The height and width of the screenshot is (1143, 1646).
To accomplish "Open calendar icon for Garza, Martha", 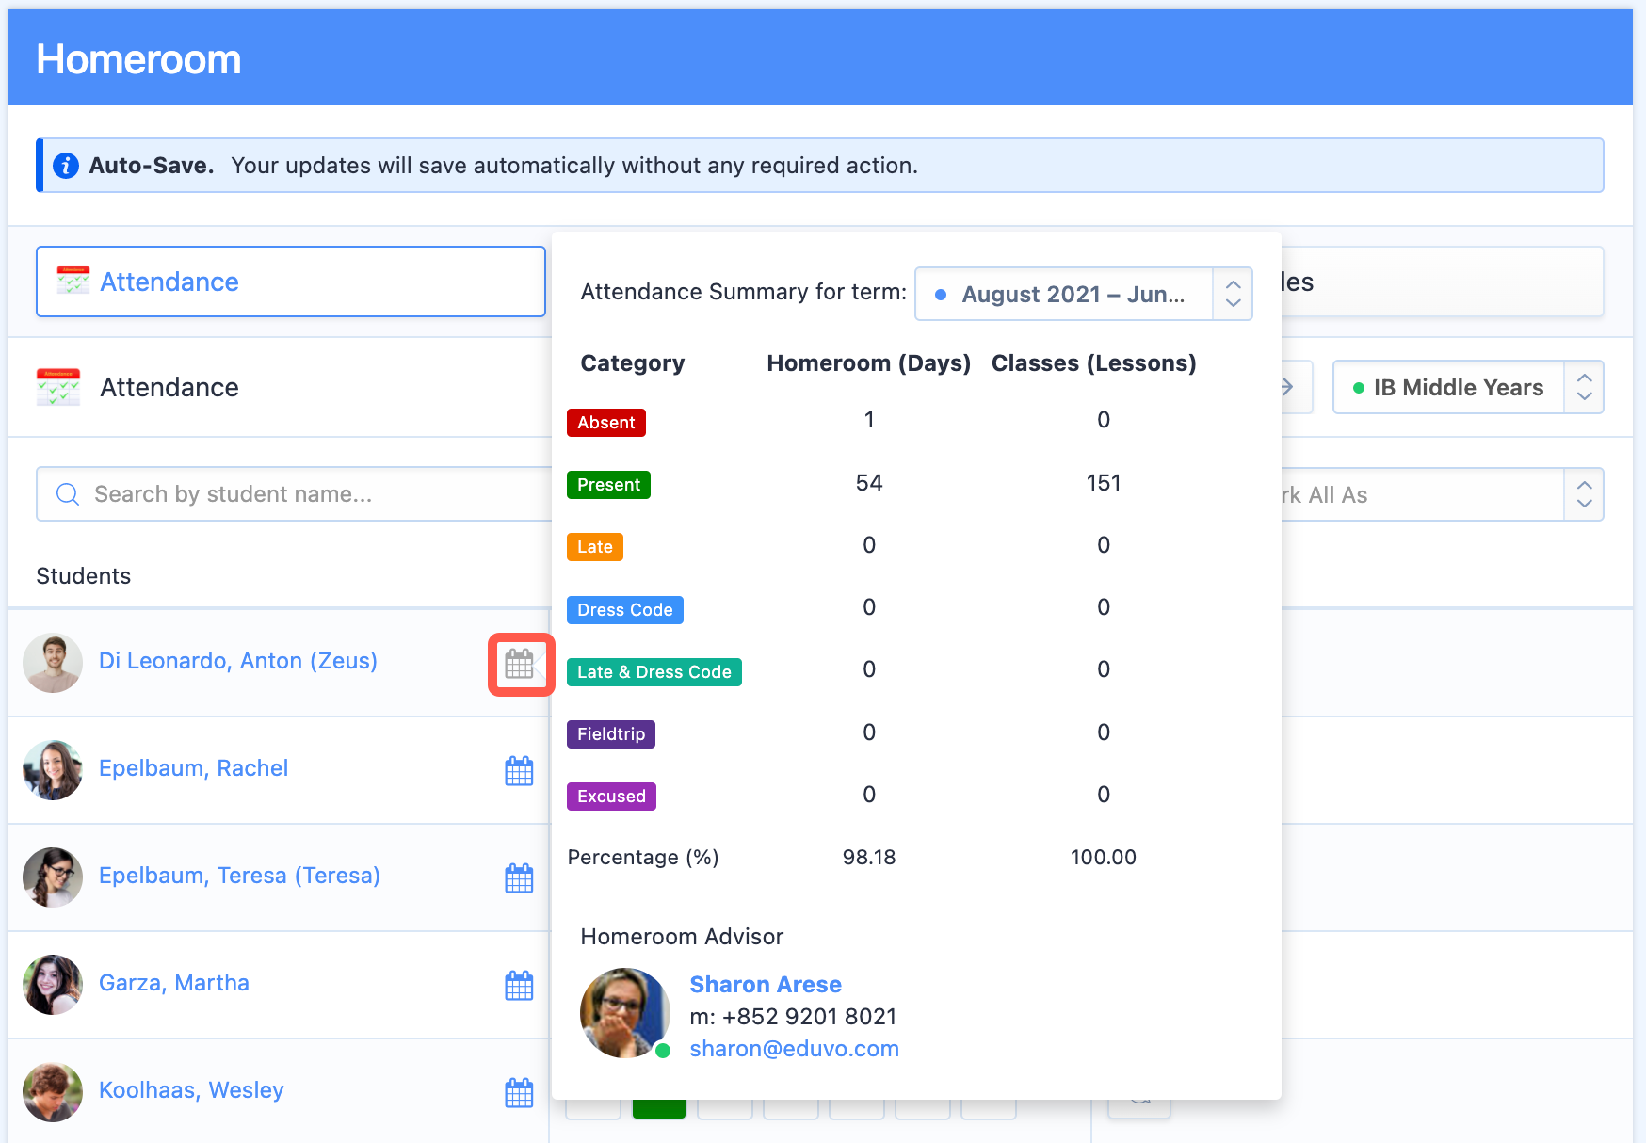I will click(x=519, y=986).
